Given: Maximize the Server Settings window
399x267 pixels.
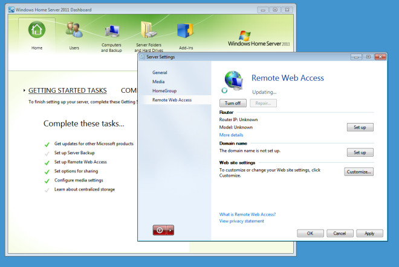Looking at the screenshot, I should click(x=368, y=57).
